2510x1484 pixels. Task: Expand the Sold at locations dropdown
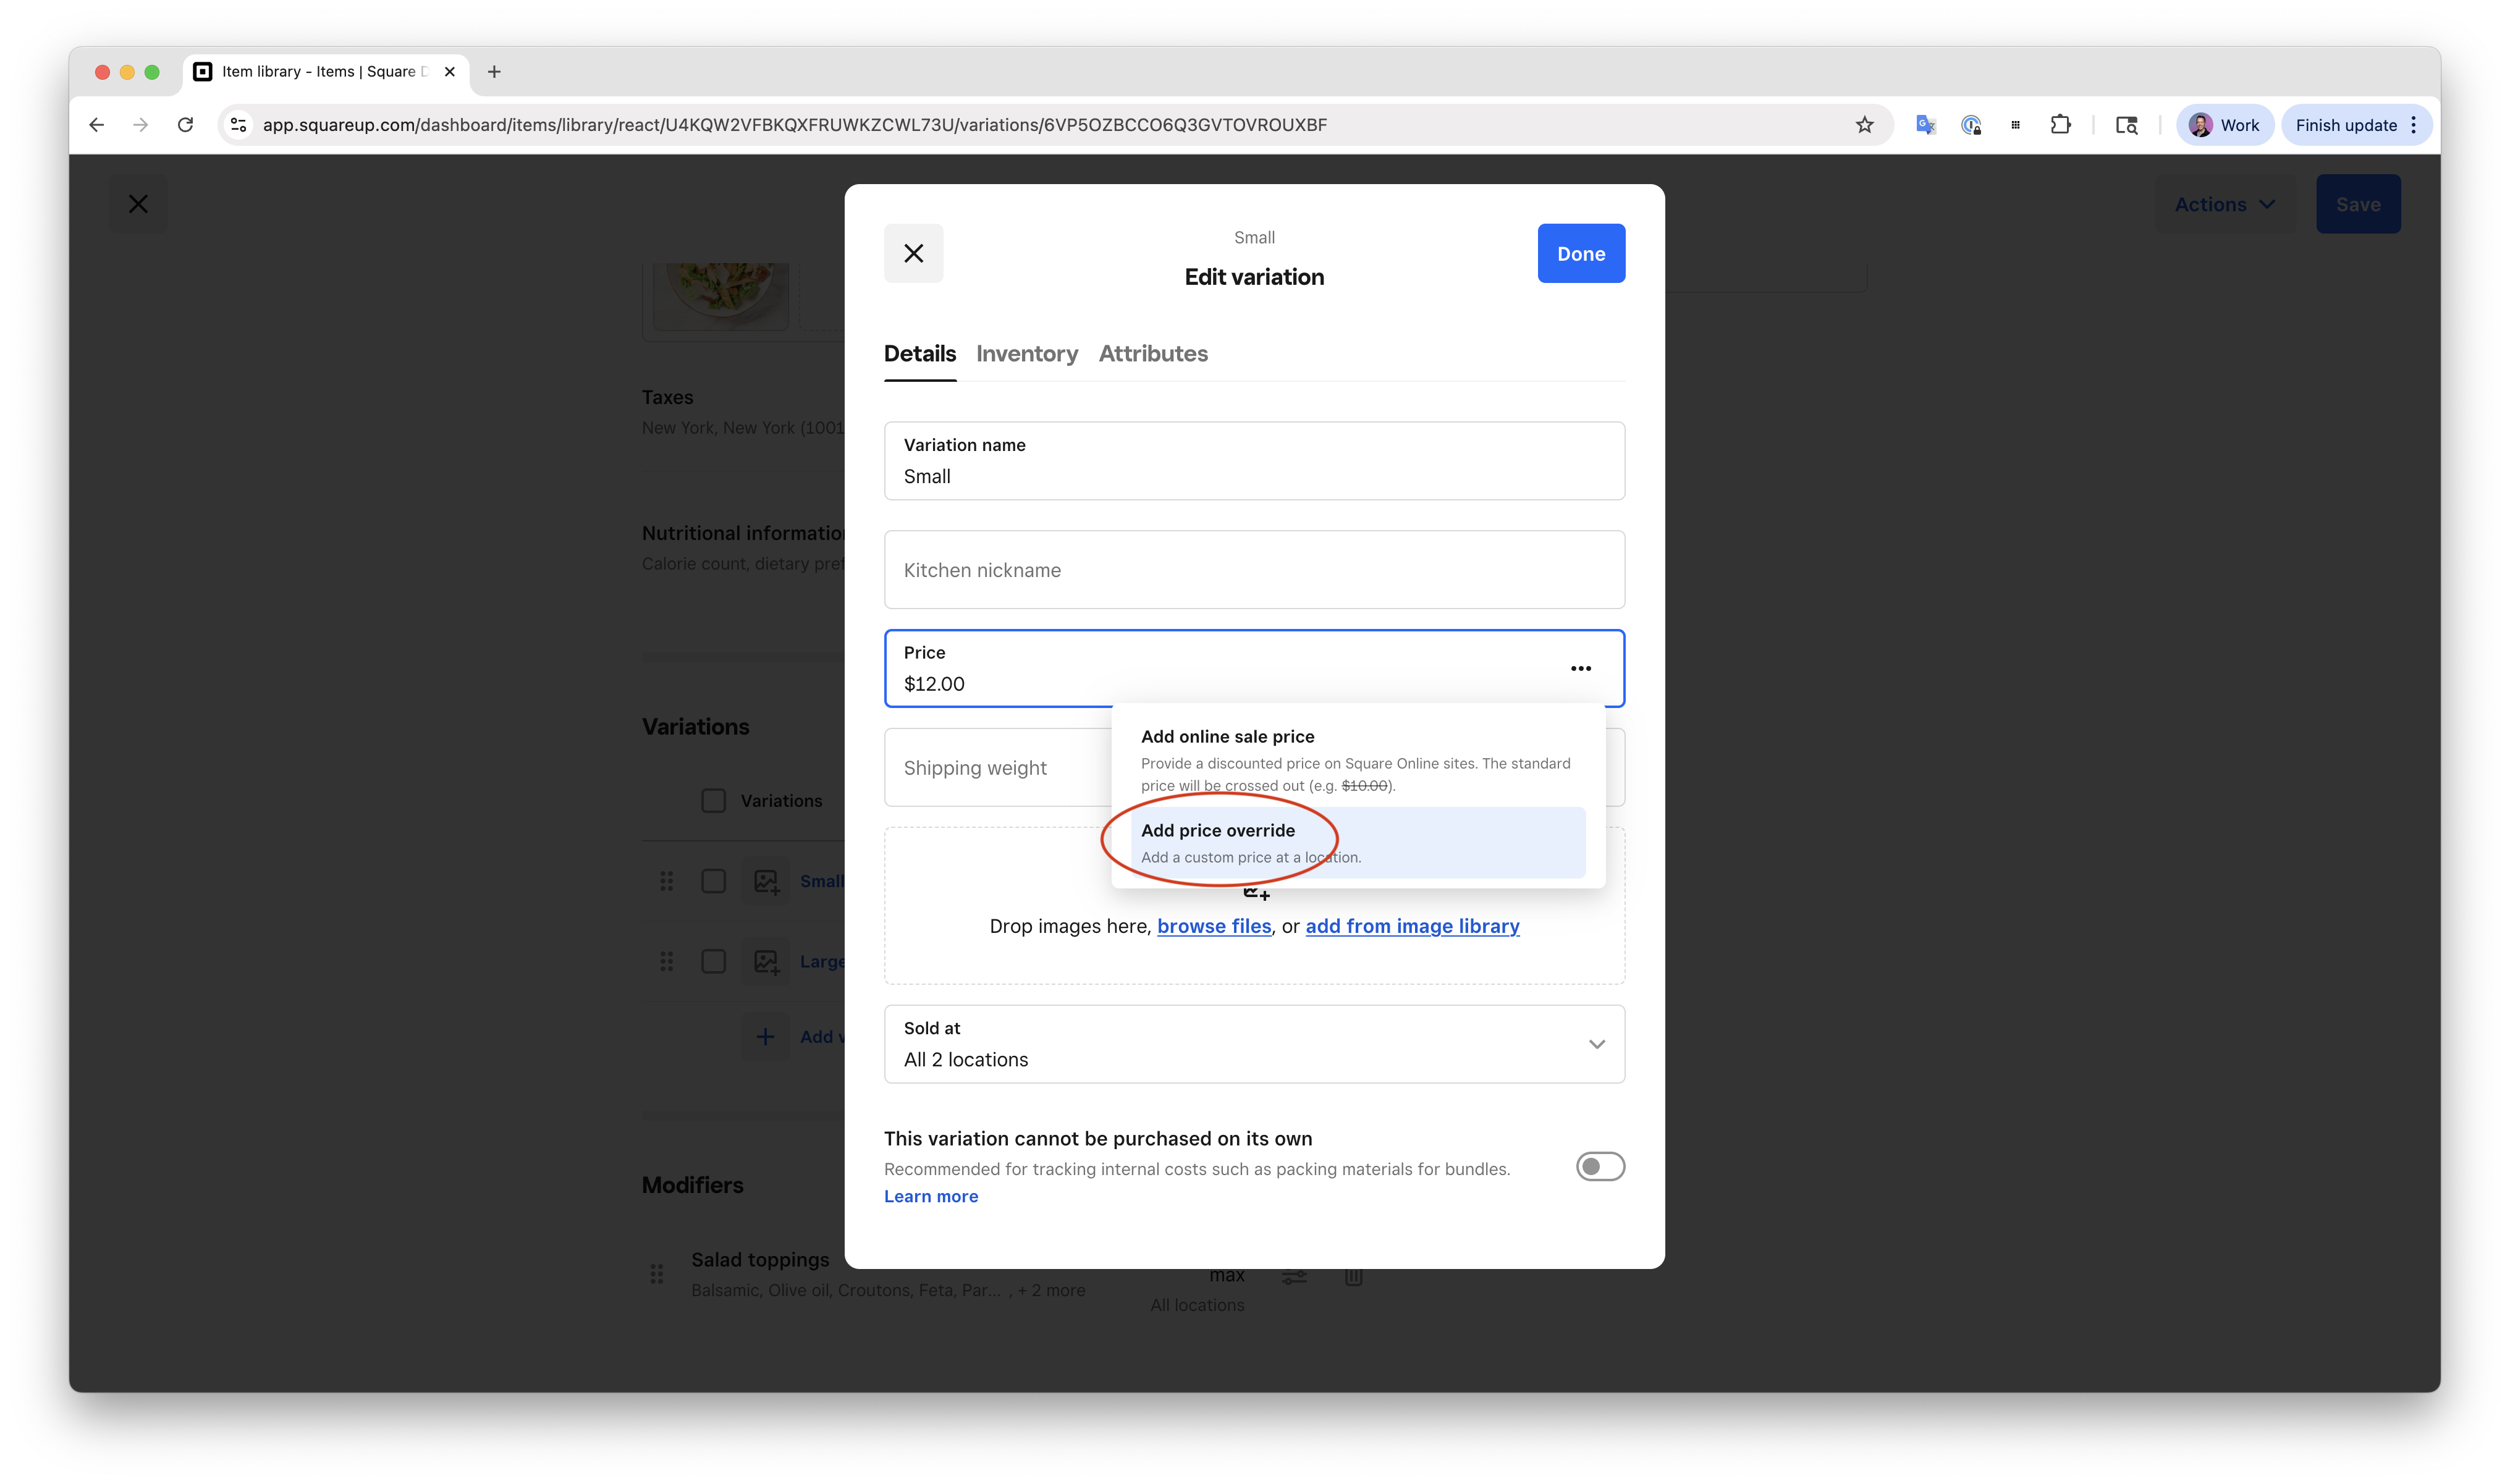[x=1254, y=1044]
